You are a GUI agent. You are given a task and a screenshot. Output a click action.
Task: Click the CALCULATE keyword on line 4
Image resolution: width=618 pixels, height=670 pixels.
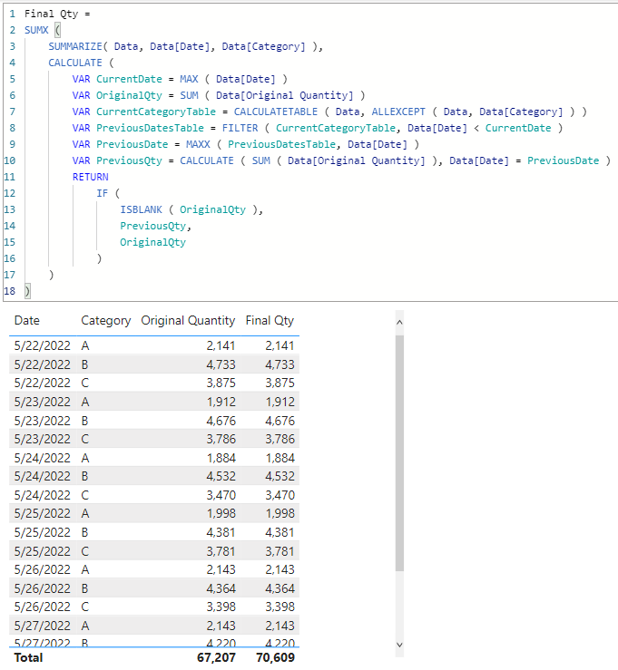tap(75, 63)
